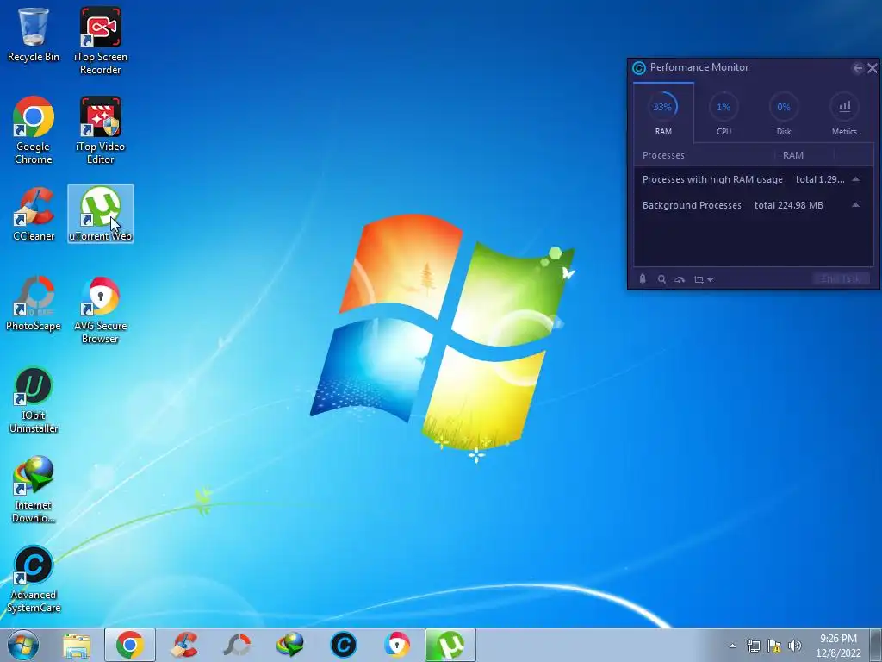Launch Advanced SystemCare from the taskbar
Screen dimensions: 882x662
click(x=343, y=645)
